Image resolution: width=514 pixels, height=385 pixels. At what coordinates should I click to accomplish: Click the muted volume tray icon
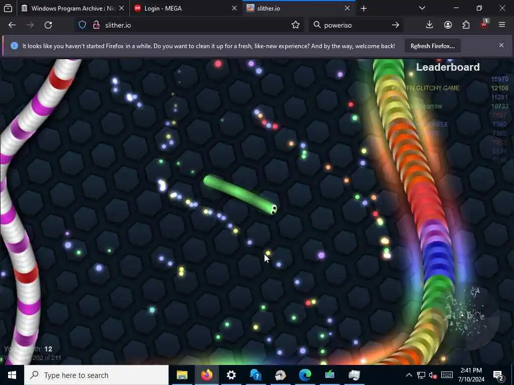(433, 375)
